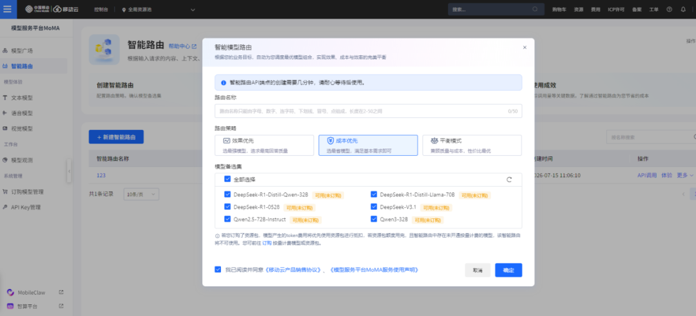This screenshot has height=316, width=696.
Task: Click the 订购模型管理 cart icon
Action: point(5,192)
